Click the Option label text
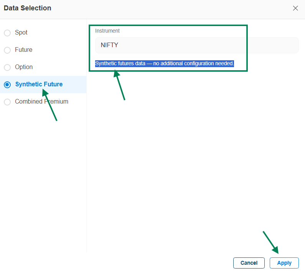Image resolution: width=305 pixels, height=272 pixels. 24,67
